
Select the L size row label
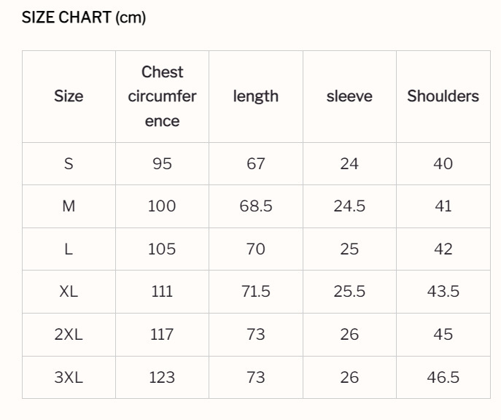69,249
